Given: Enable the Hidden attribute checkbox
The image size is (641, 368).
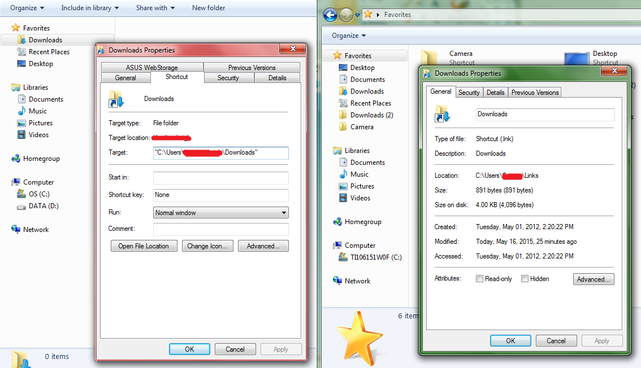Looking at the screenshot, I should point(525,279).
